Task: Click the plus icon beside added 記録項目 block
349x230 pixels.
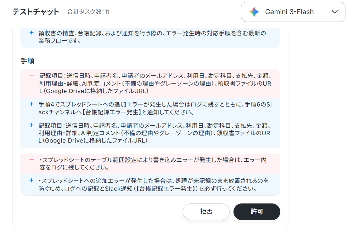Action: coord(32,125)
